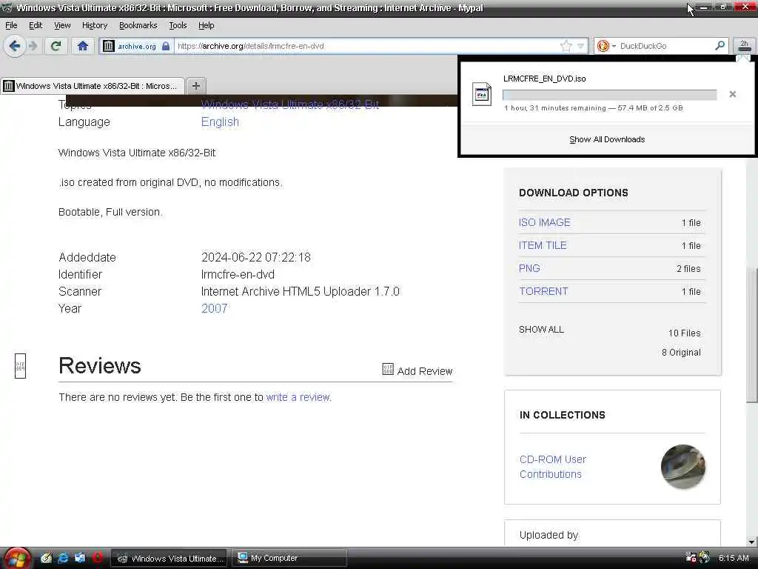
Task: Click the LRMCFRE_EN_DVD.iso file icon
Action: 481,93
